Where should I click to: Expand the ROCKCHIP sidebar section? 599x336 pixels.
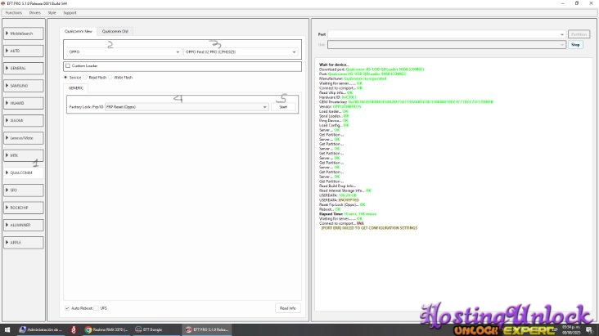[24, 208]
